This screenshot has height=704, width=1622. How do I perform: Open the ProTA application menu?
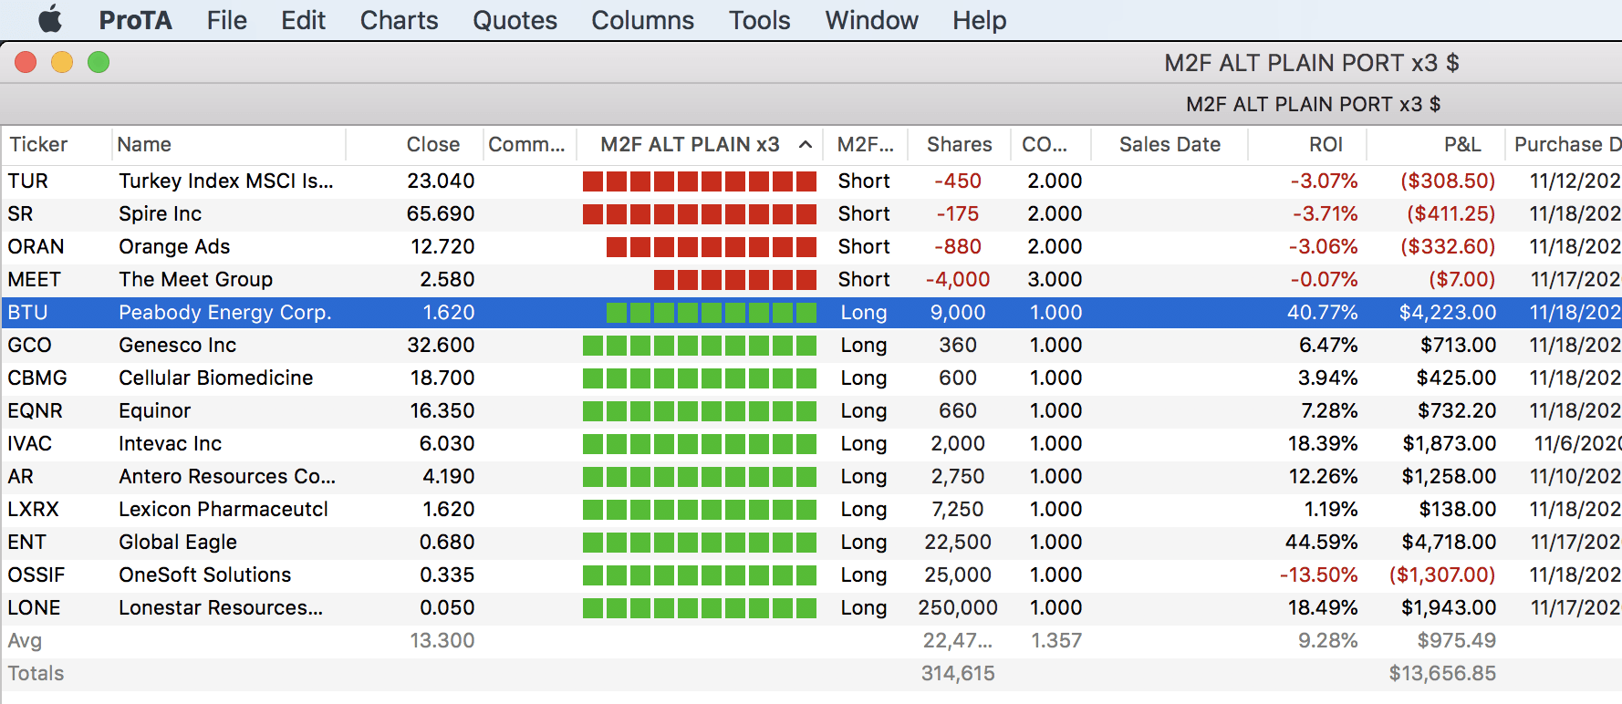[135, 20]
